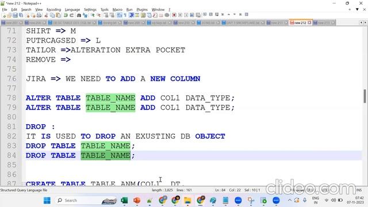The image size is (368, 207).
Task: Click the Save file toolbar icon
Action: [x=15, y=16]
